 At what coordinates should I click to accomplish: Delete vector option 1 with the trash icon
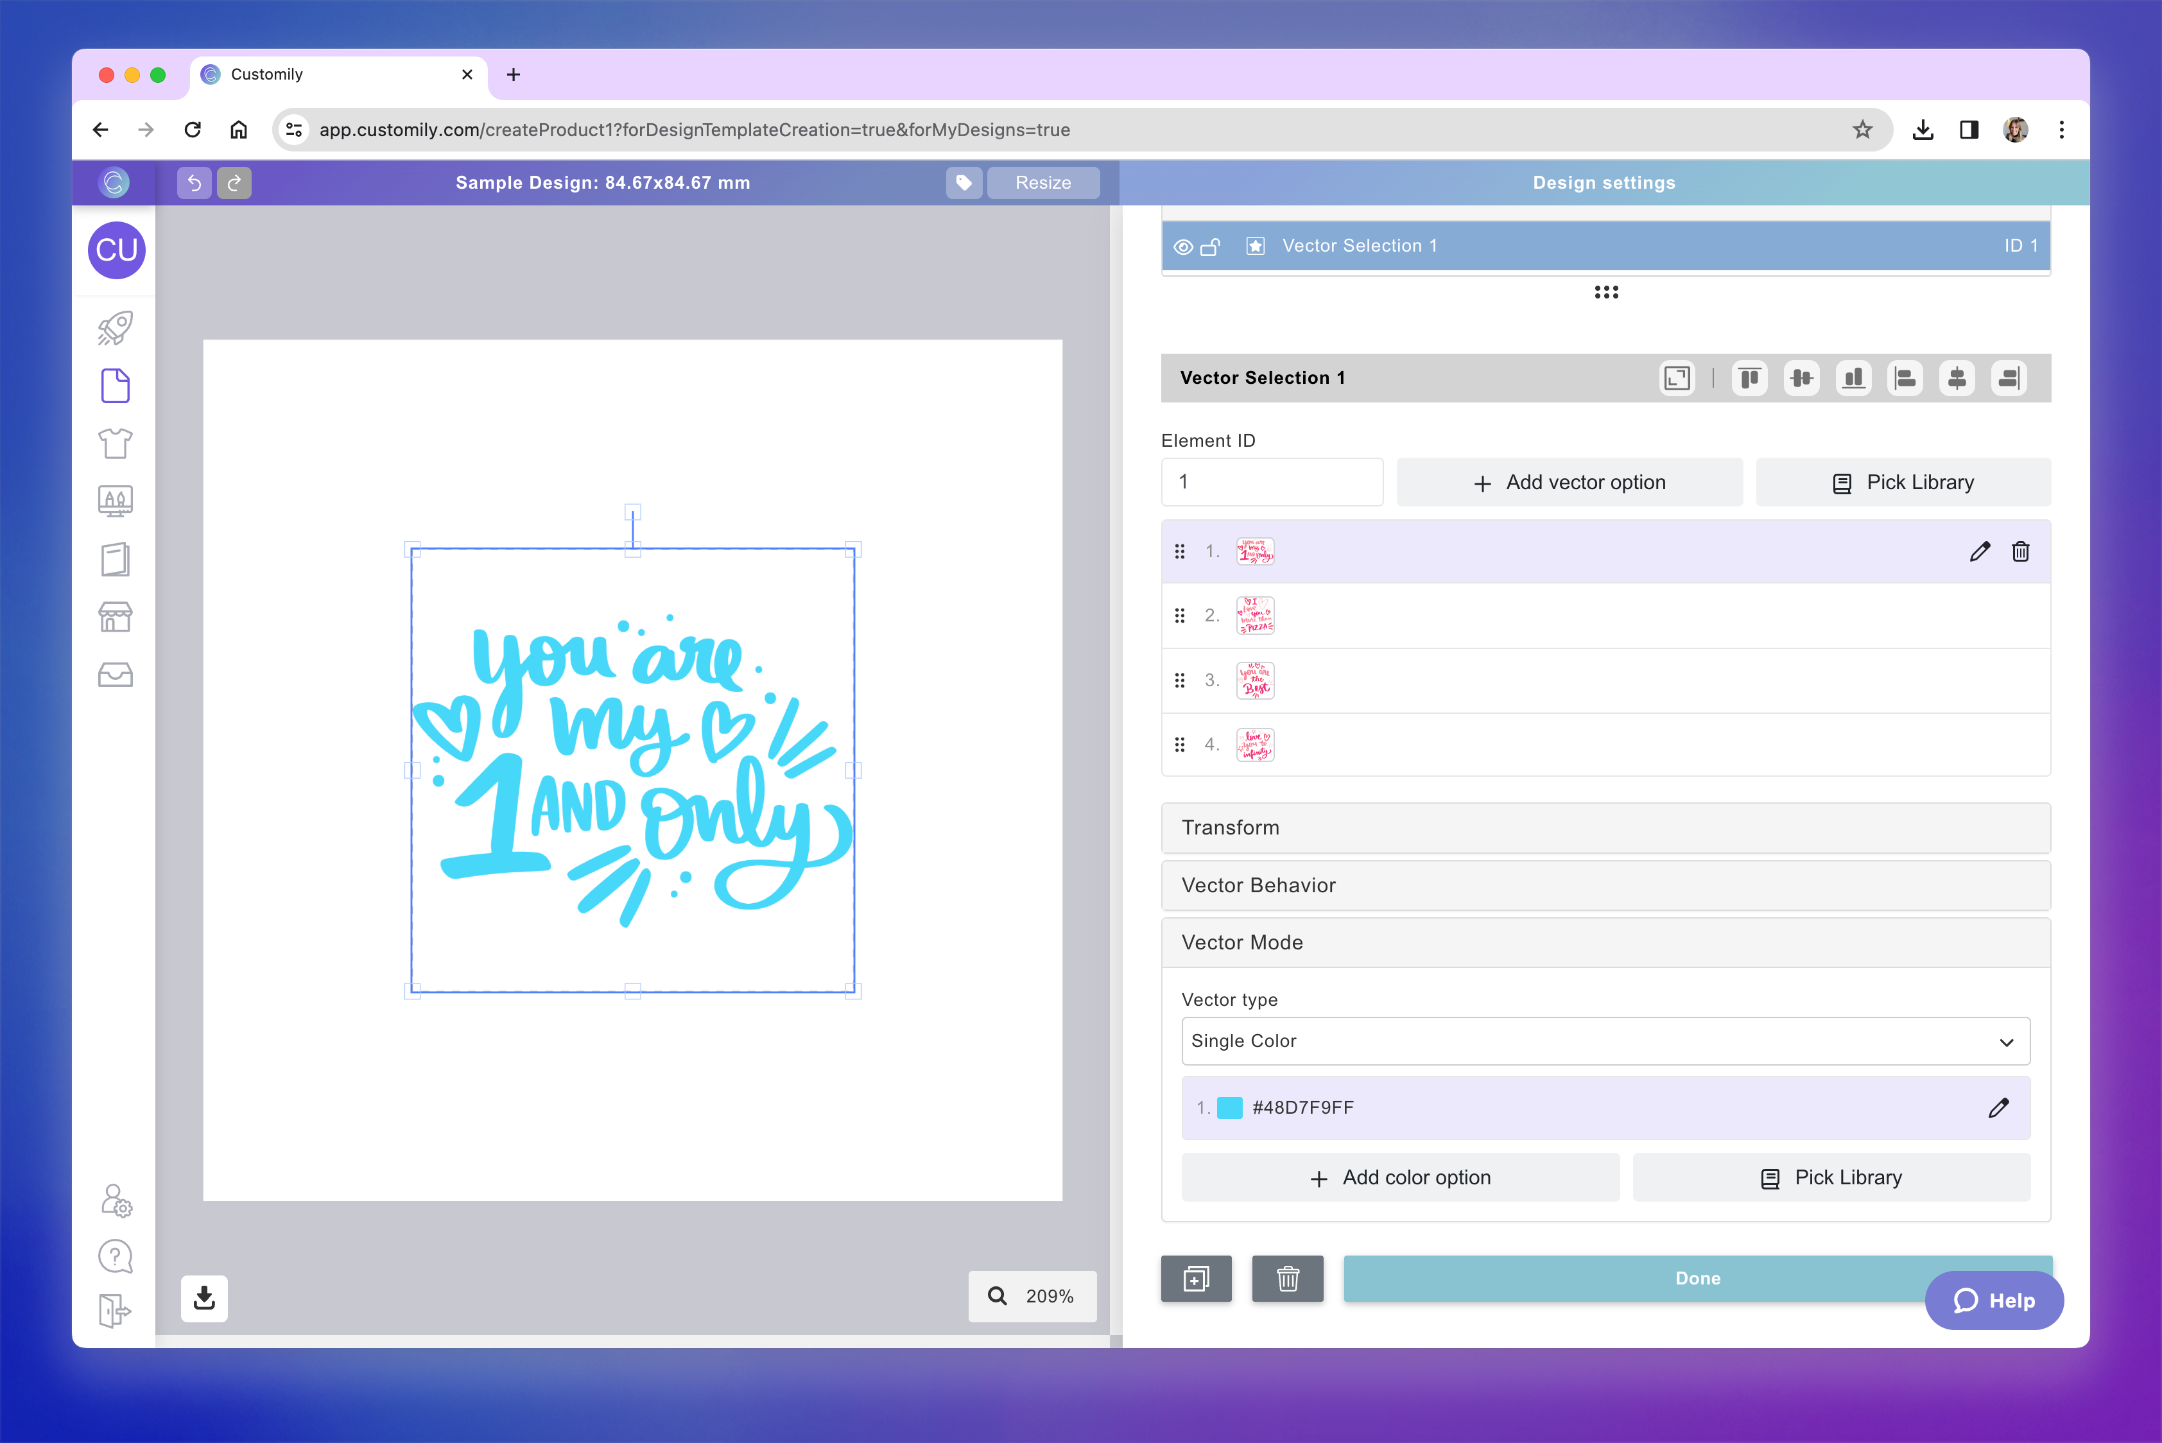(x=2020, y=551)
